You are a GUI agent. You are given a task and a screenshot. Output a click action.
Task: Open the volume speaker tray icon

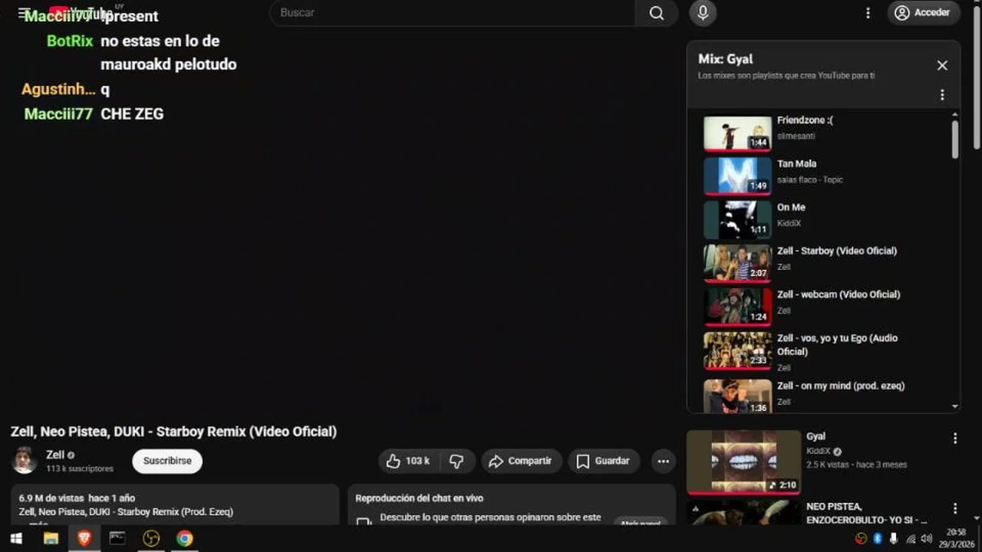[926, 538]
